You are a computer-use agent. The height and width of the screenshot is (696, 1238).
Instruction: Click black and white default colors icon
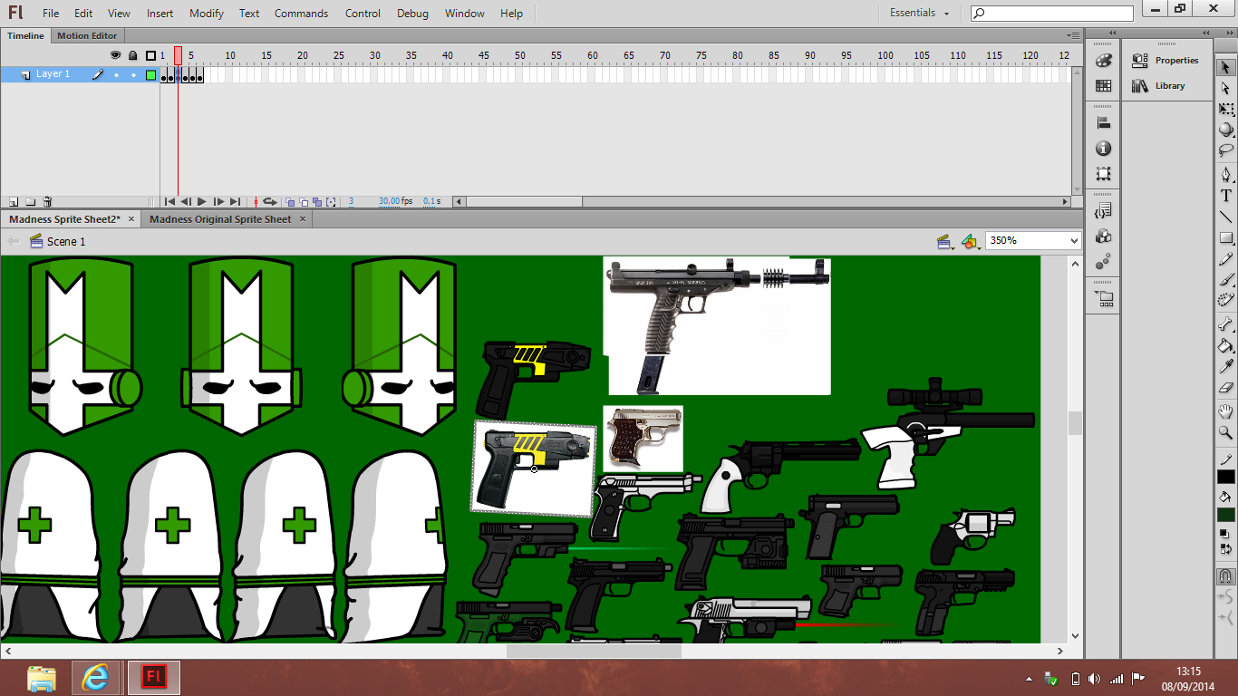1223,534
